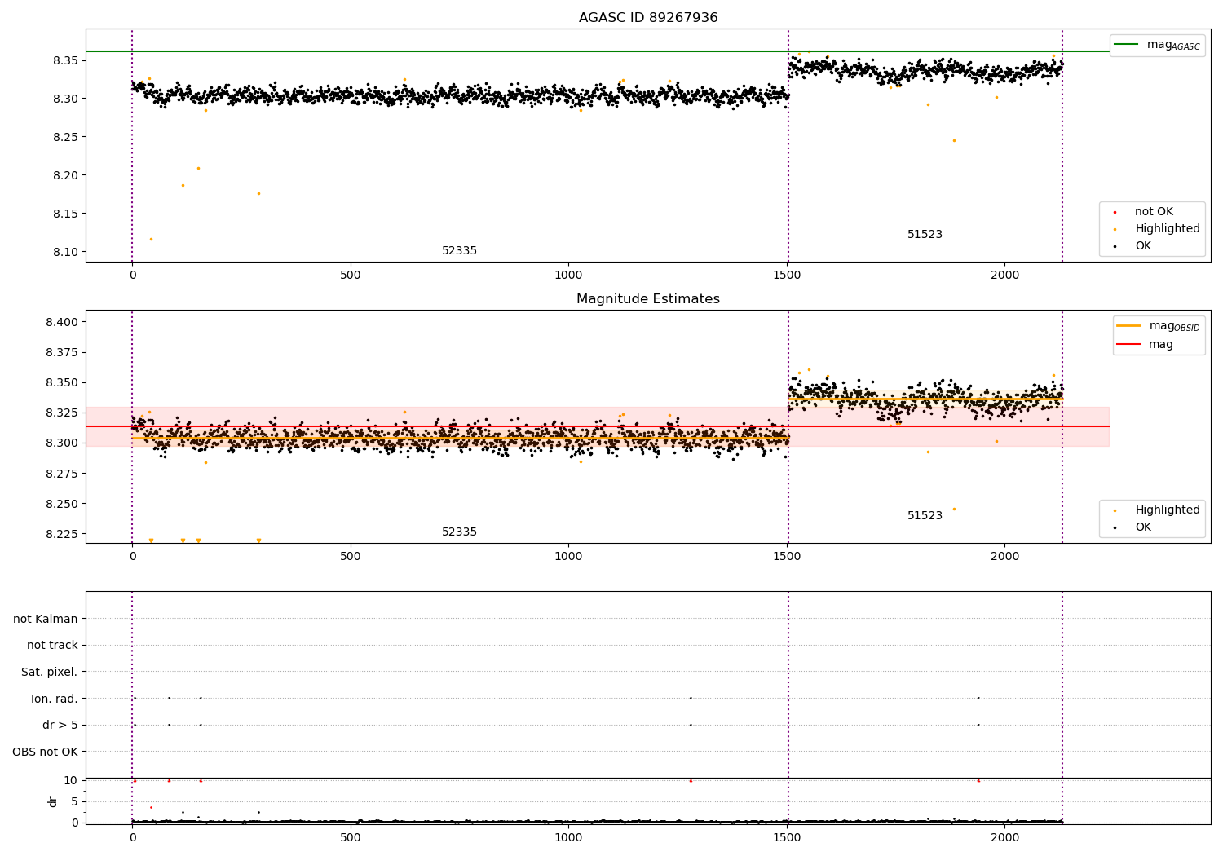
Task: Click the 'AGASC ID 89267936' plot title
Action: coord(648,18)
